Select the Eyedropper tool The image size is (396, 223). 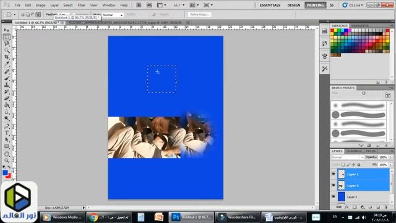(x=7, y=64)
